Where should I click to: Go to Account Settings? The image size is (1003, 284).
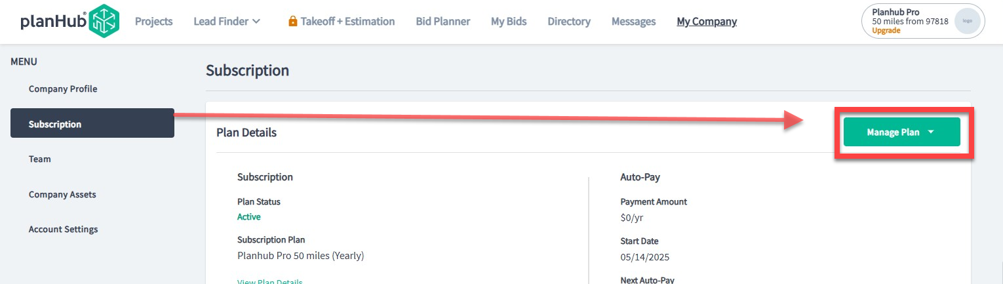tap(63, 229)
